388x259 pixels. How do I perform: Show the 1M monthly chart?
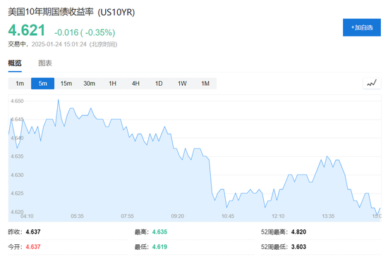(205, 84)
